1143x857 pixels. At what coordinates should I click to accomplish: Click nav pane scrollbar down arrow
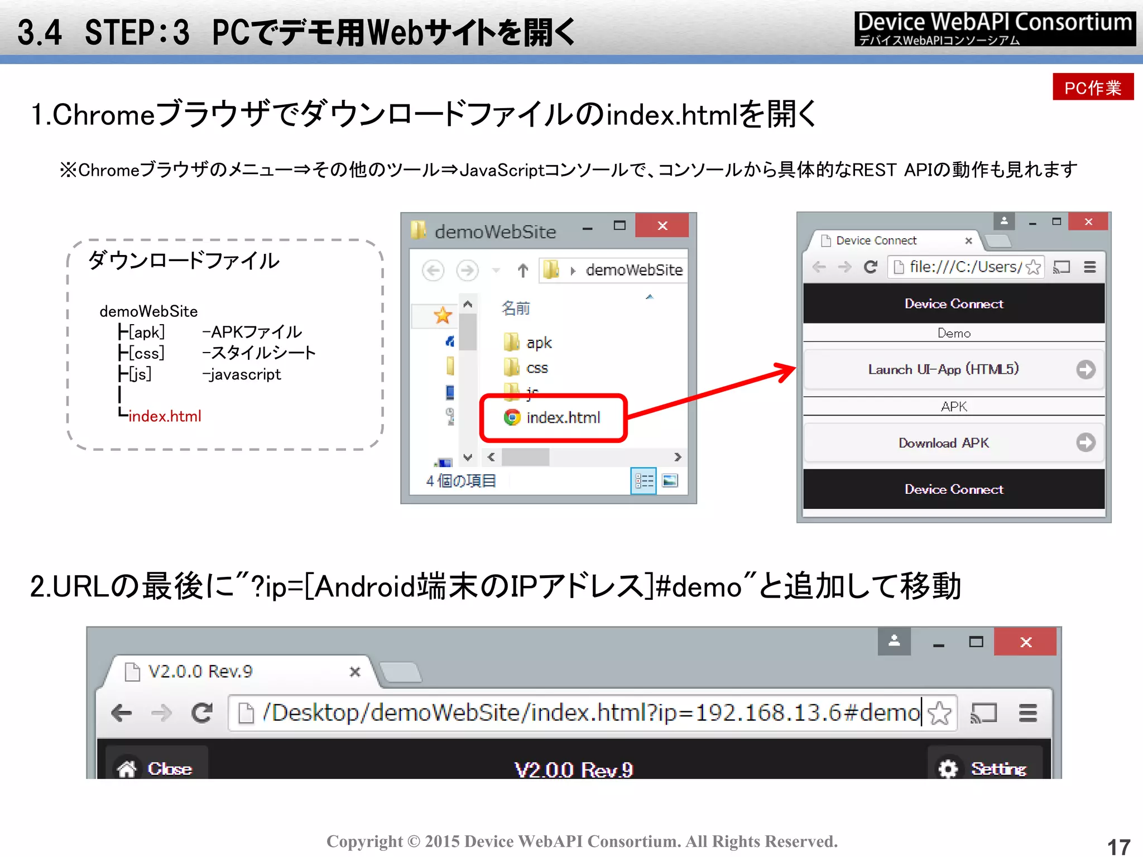(468, 457)
